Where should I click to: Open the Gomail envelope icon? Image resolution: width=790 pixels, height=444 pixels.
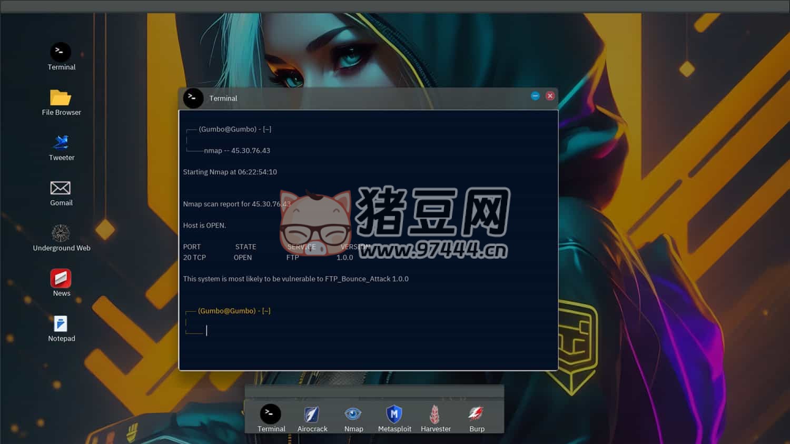[x=61, y=188]
